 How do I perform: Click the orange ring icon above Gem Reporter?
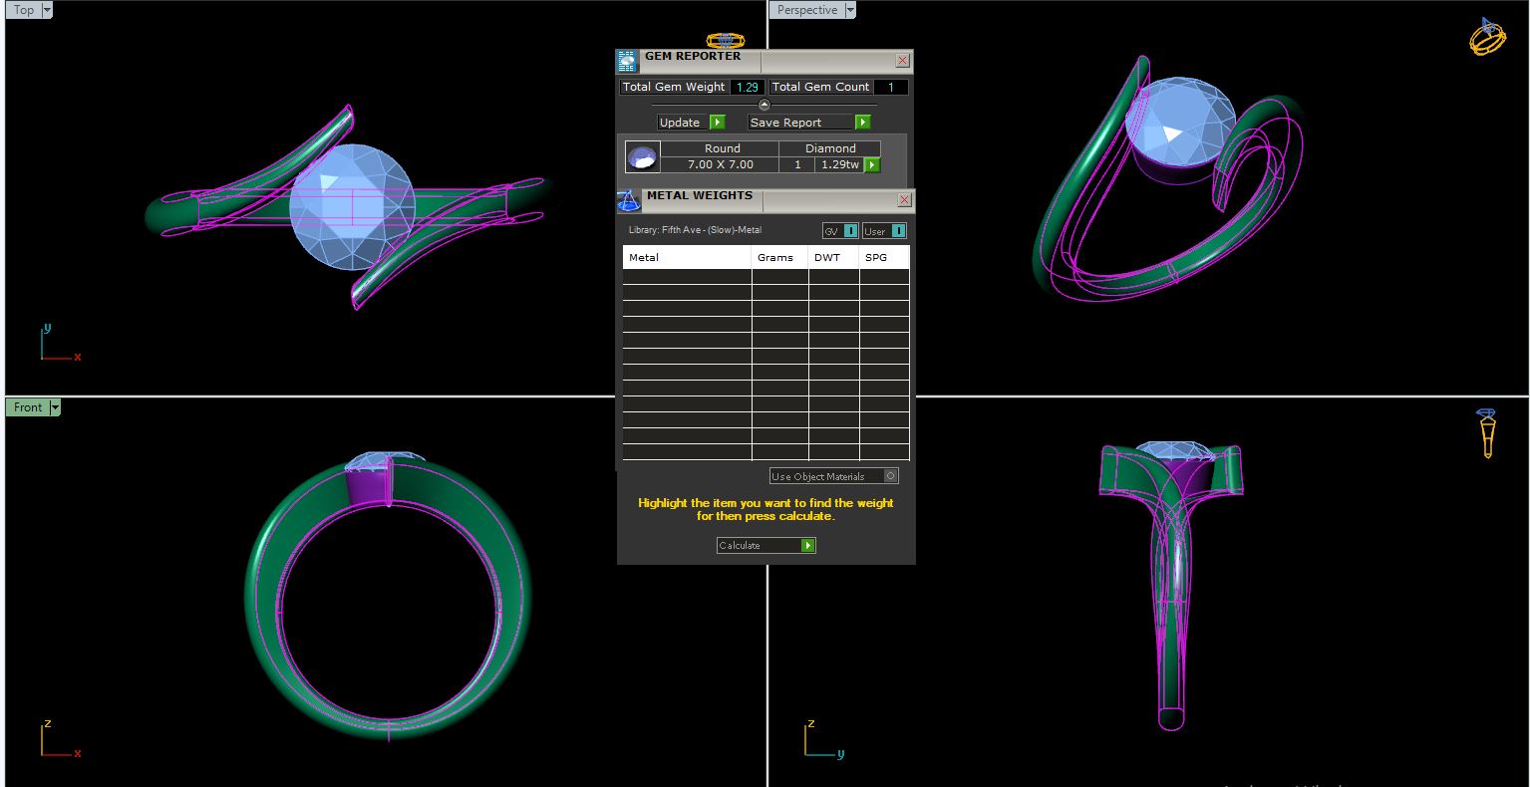(725, 41)
